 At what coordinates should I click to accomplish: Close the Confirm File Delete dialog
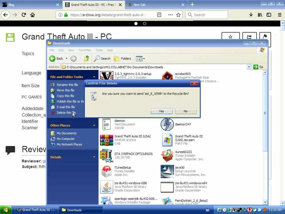tap(194, 83)
